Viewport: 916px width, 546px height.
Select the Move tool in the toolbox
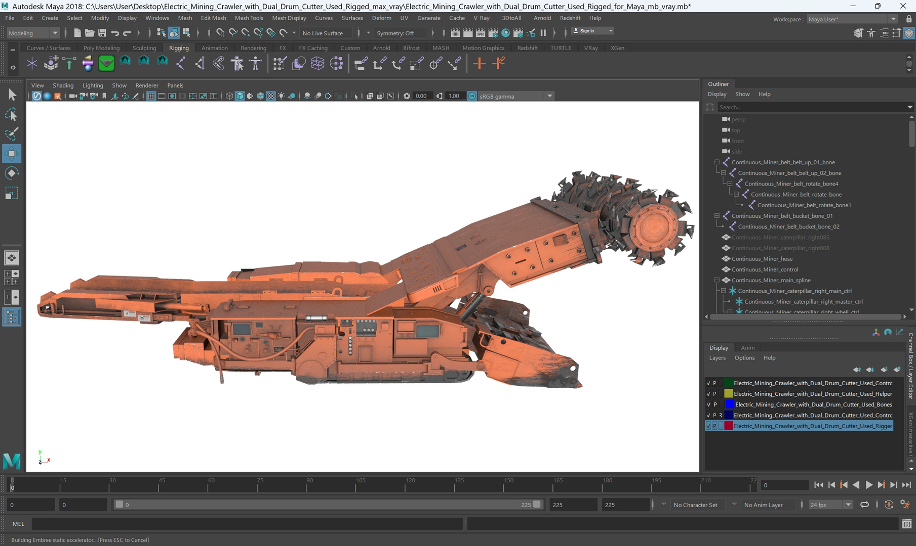[x=11, y=153]
